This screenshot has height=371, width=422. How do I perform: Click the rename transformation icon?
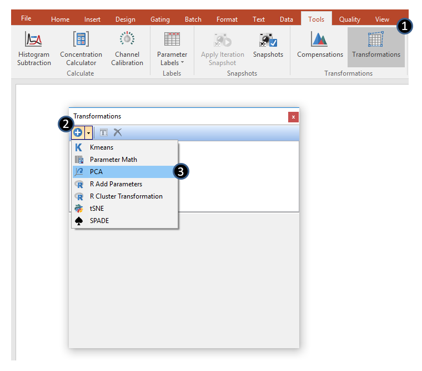tap(104, 132)
